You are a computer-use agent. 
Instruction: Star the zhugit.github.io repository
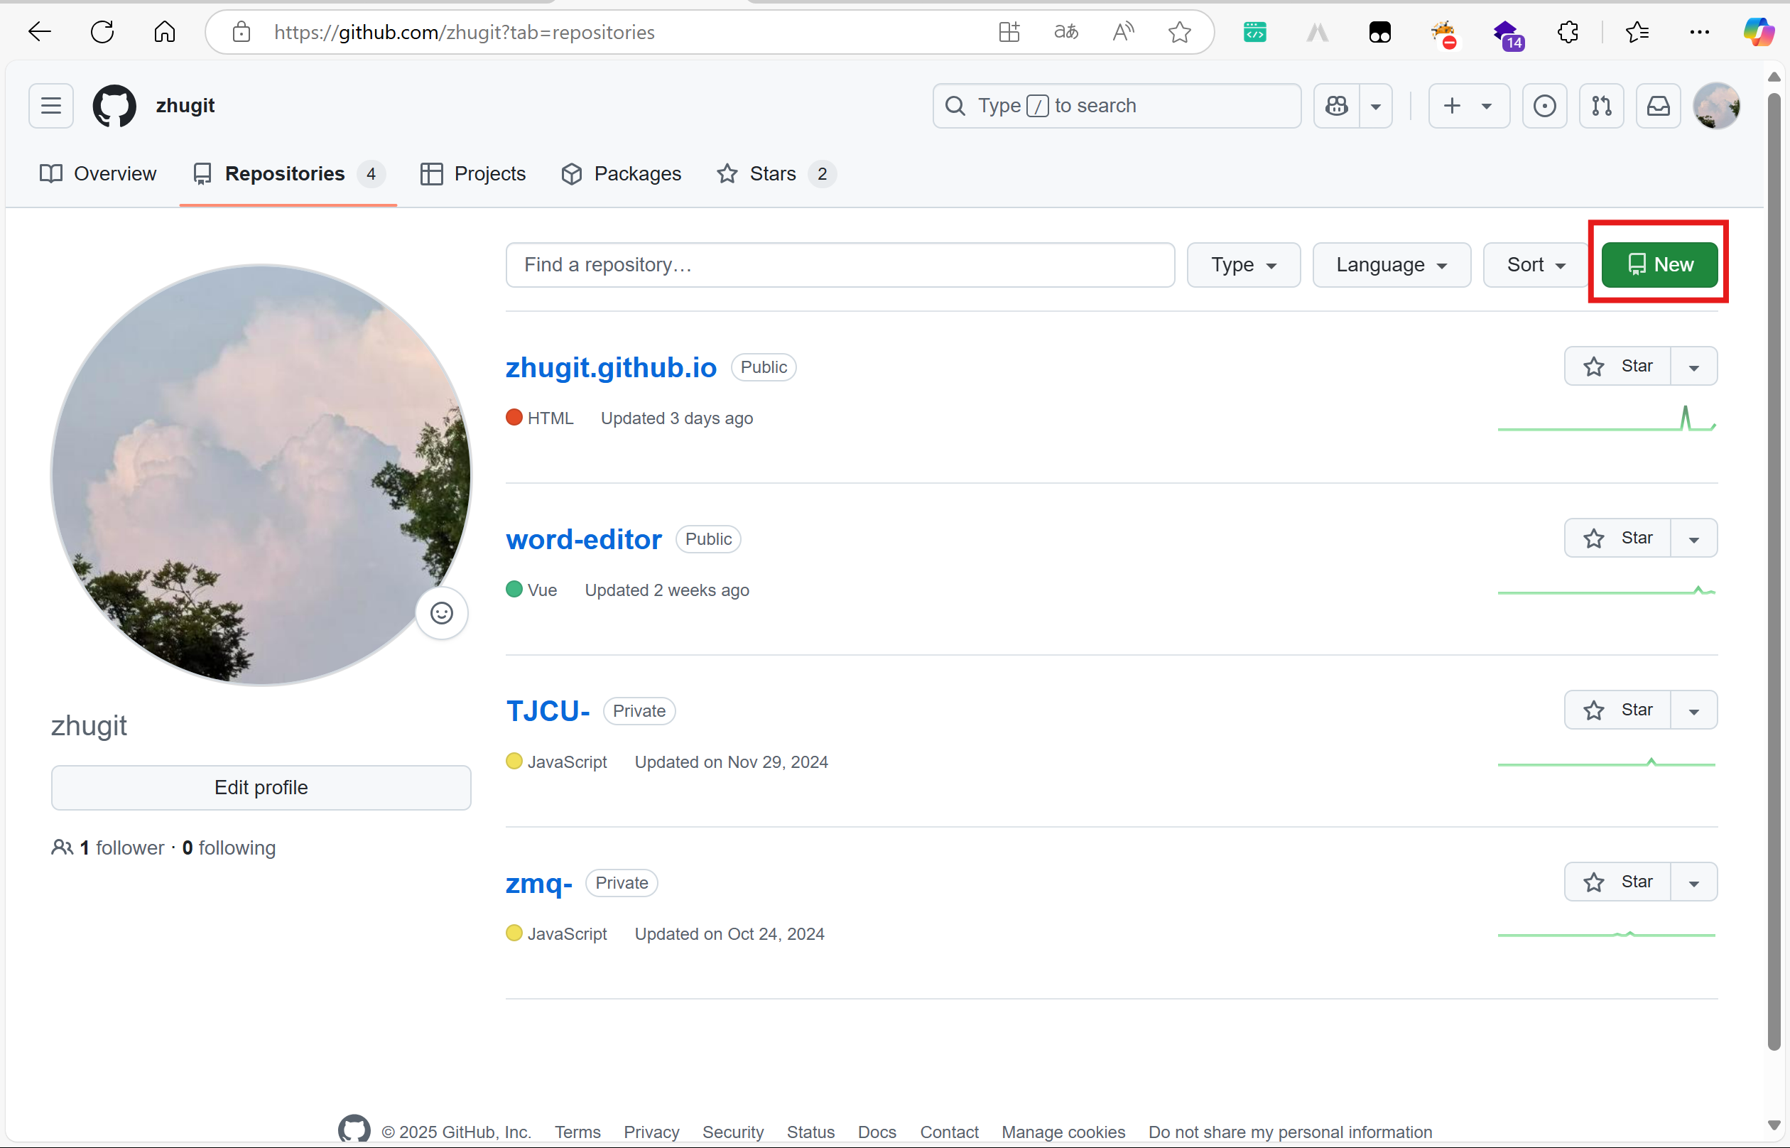(x=1618, y=366)
